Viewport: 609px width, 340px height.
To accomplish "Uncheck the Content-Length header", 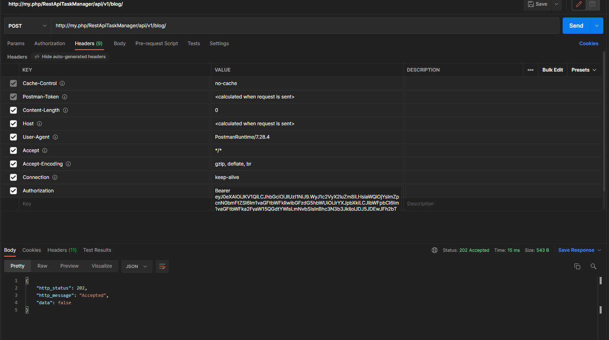I will (13, 110).
